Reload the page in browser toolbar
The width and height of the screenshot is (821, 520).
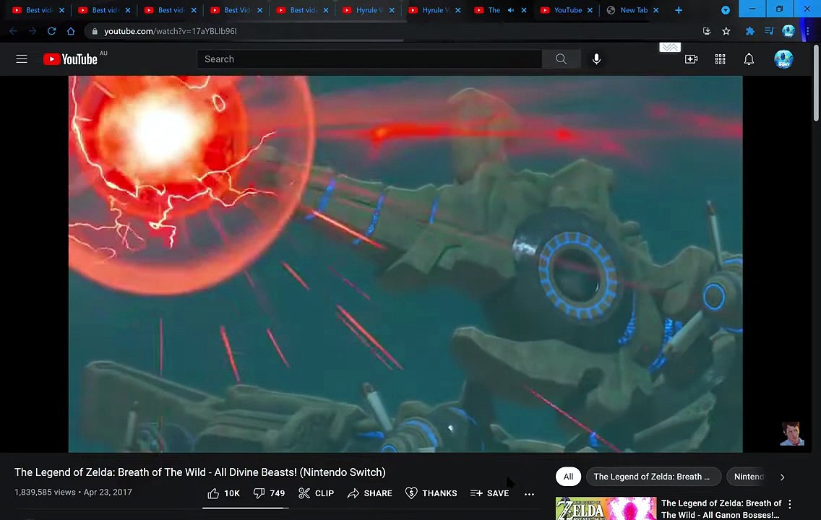51,31
